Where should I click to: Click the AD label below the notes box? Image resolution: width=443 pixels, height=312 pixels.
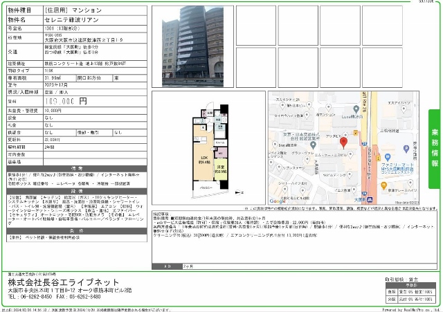point(168,266)
